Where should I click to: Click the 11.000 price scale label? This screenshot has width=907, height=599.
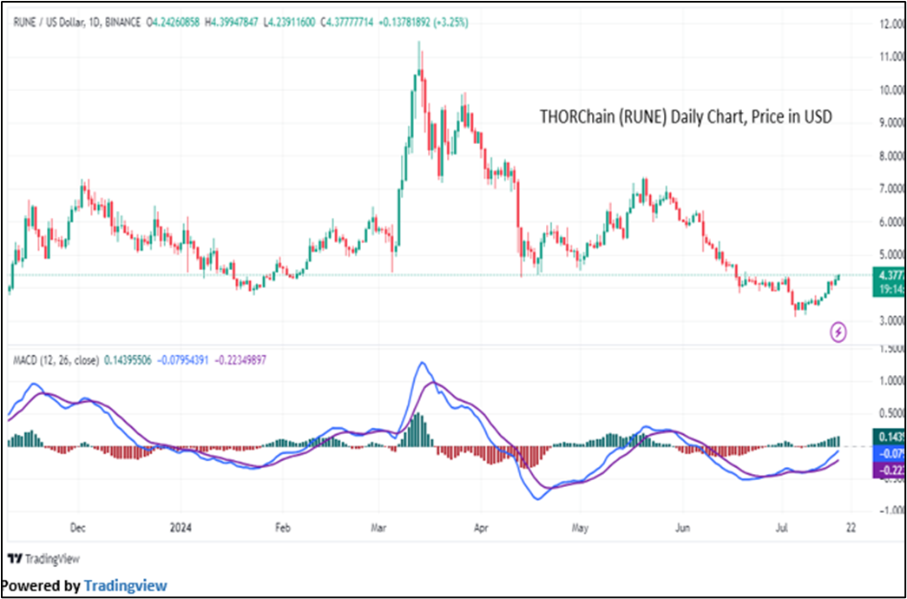tap(891, 56)
